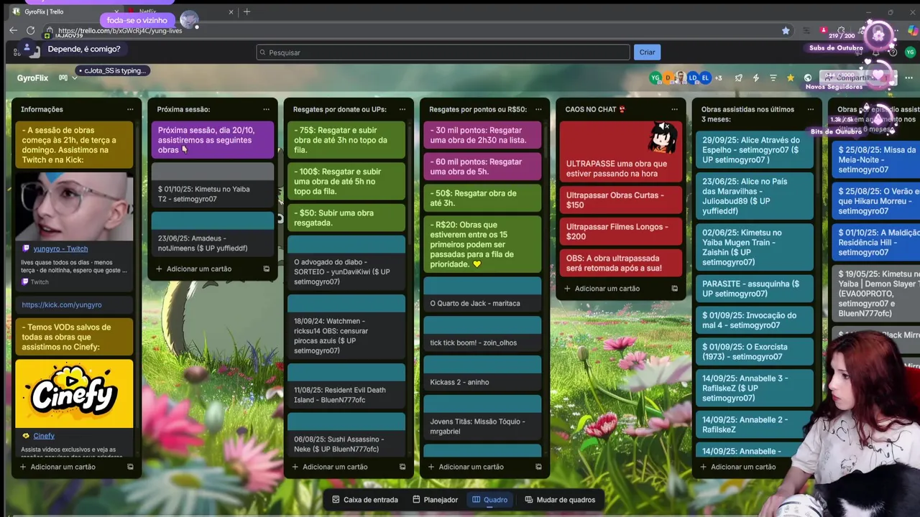Open the PARASITE - assuquinha card
920x517 pixels.
754,289
